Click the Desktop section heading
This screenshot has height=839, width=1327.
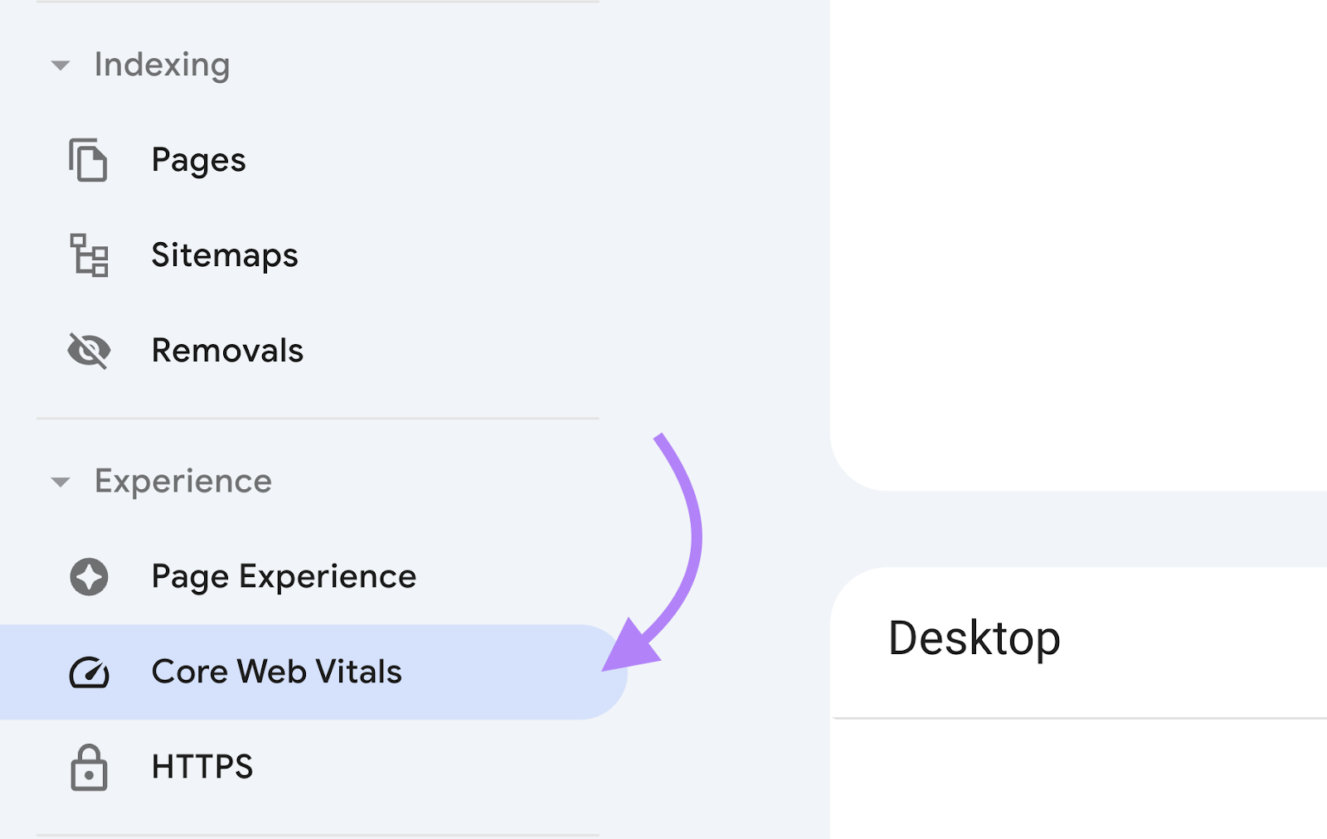pyautogui.click(x=974, y=638)
